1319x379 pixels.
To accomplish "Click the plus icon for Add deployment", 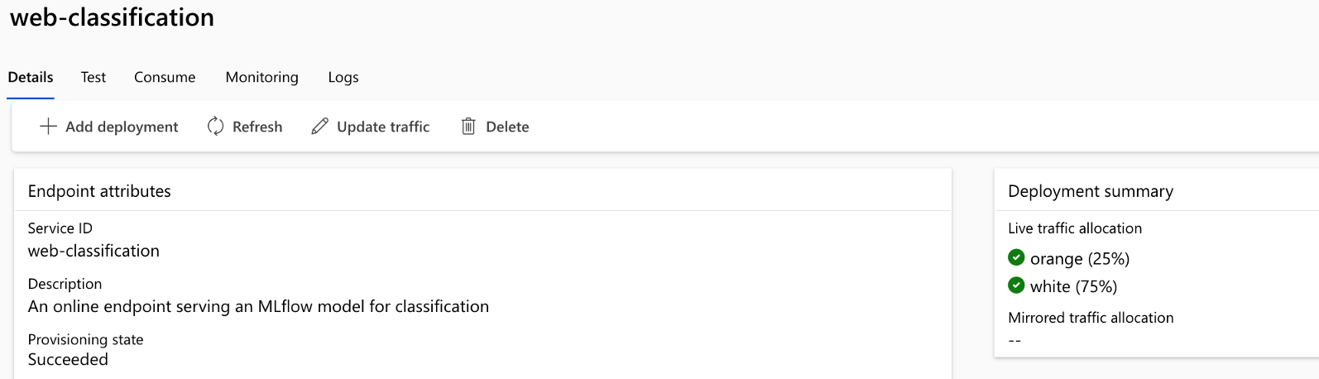I will click(49, 127).
